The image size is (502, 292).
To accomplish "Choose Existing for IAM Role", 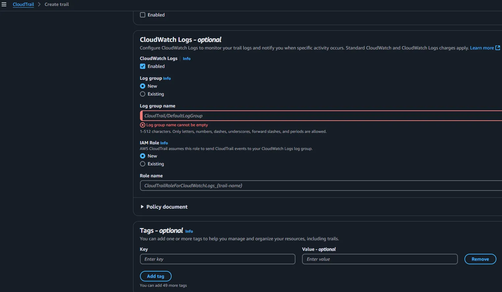I will coord(143,164).
